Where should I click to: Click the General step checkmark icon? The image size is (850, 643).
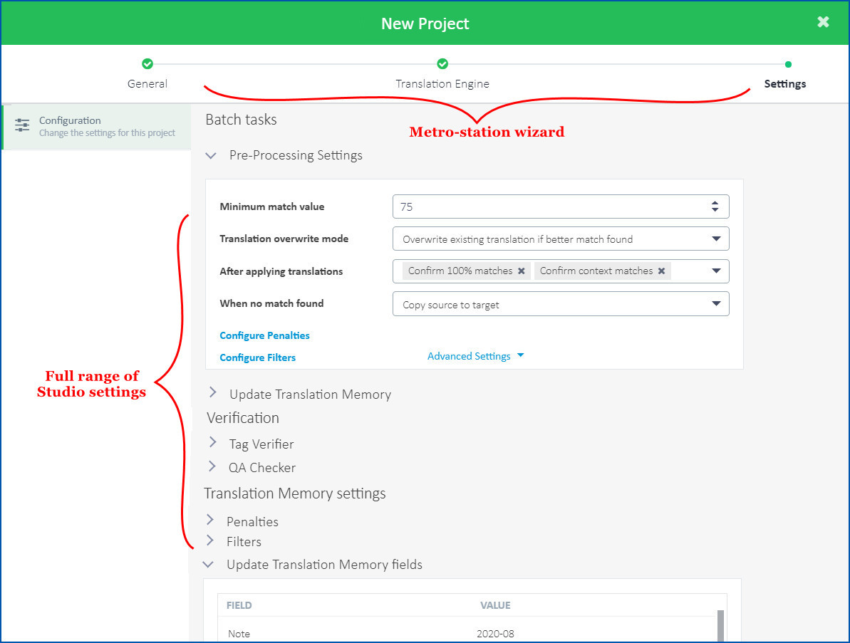click(x=147, y=64)
